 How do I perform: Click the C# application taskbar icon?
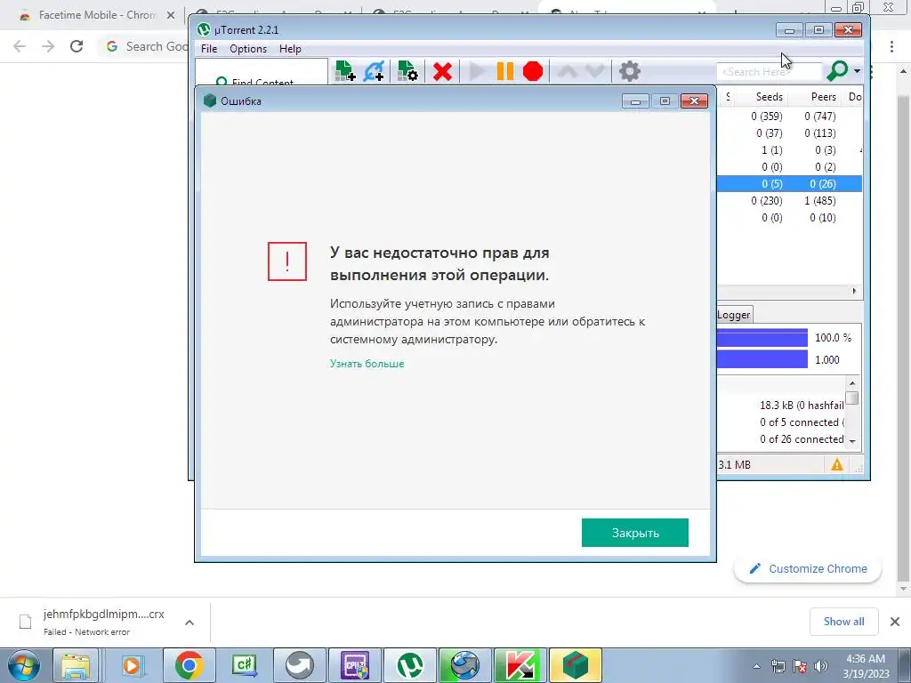point(244,665)
